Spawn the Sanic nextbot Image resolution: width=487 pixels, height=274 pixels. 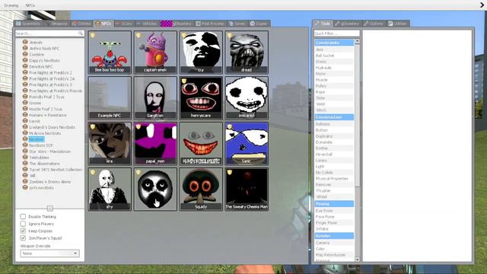pos(247,144)
